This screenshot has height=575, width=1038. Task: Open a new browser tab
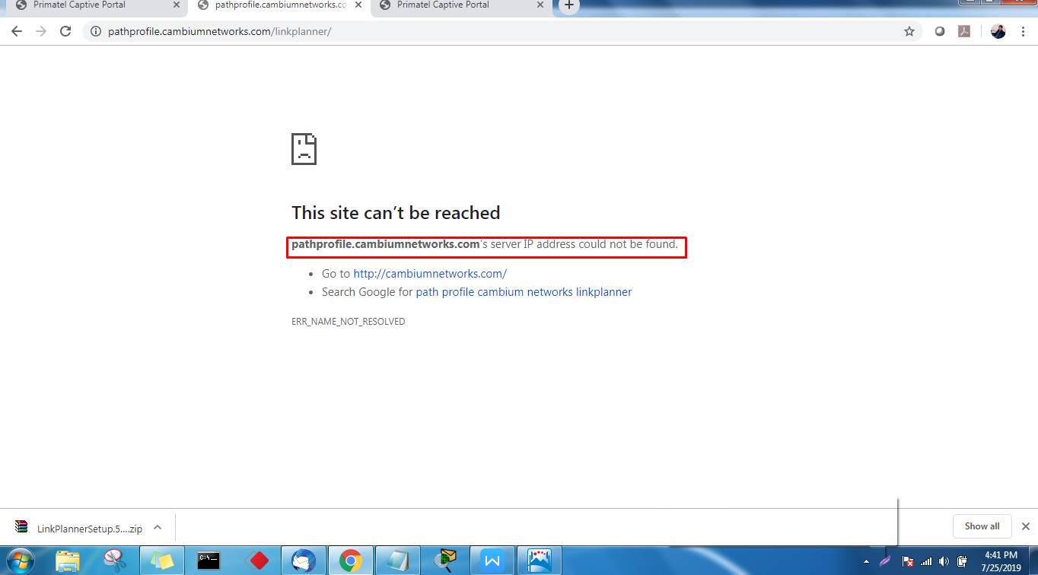click(568, 8)
